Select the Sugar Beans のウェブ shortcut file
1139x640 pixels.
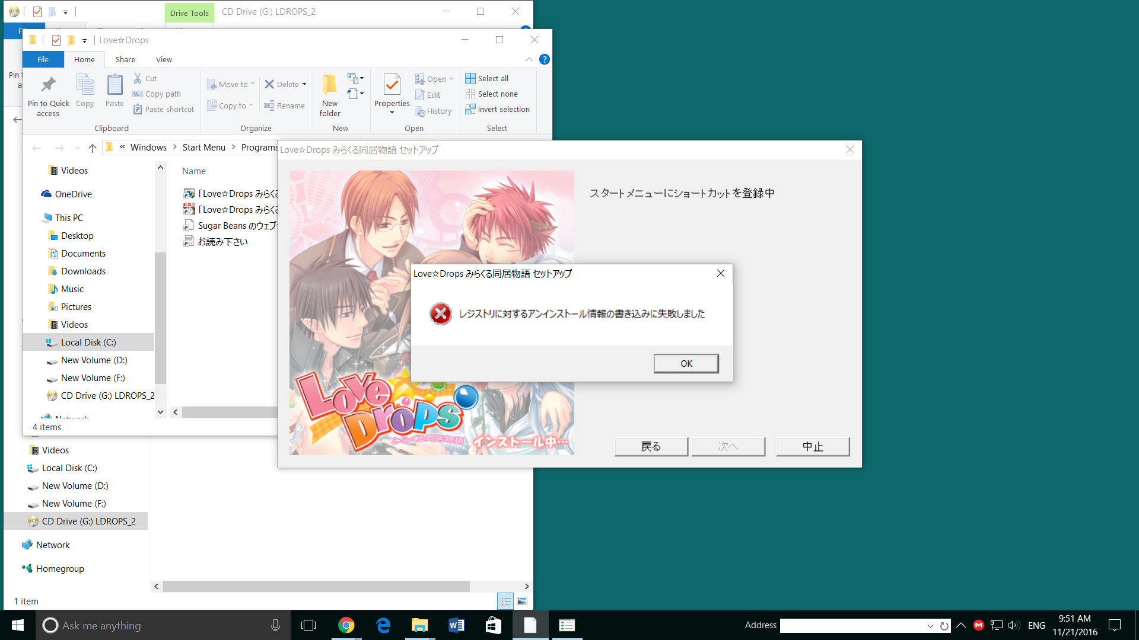[230, 226]
